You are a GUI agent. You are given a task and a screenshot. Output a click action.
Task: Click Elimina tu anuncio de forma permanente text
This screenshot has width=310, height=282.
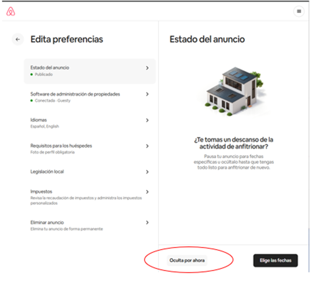click(66, 229)
